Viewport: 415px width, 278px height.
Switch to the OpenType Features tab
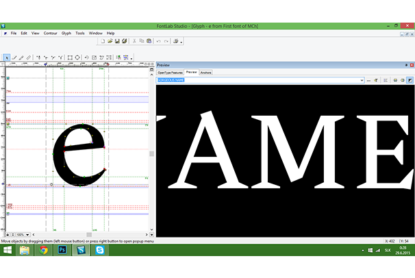point(170,72)
